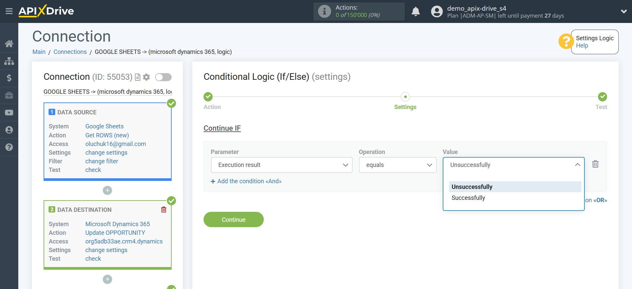Open the billing dollar sidebar icon
The image size is (632, 289).
[x=9, y=78]
